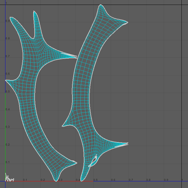Click the small white hole in right shell
This screenshot has height=188, width=188.
(94, 161)
